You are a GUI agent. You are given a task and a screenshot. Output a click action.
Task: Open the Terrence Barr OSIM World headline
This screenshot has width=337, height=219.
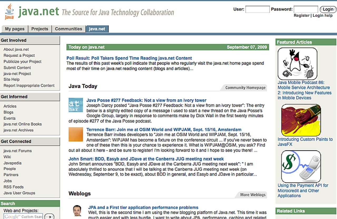[164, 130]
